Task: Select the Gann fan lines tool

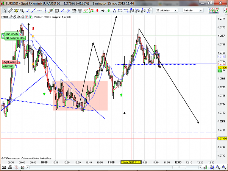Action: [149, 11]
